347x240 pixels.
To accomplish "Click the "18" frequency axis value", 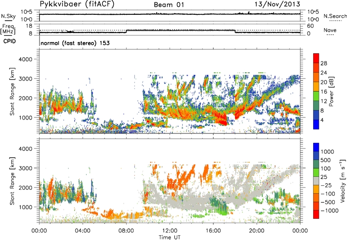I will [x=29, y=26].
